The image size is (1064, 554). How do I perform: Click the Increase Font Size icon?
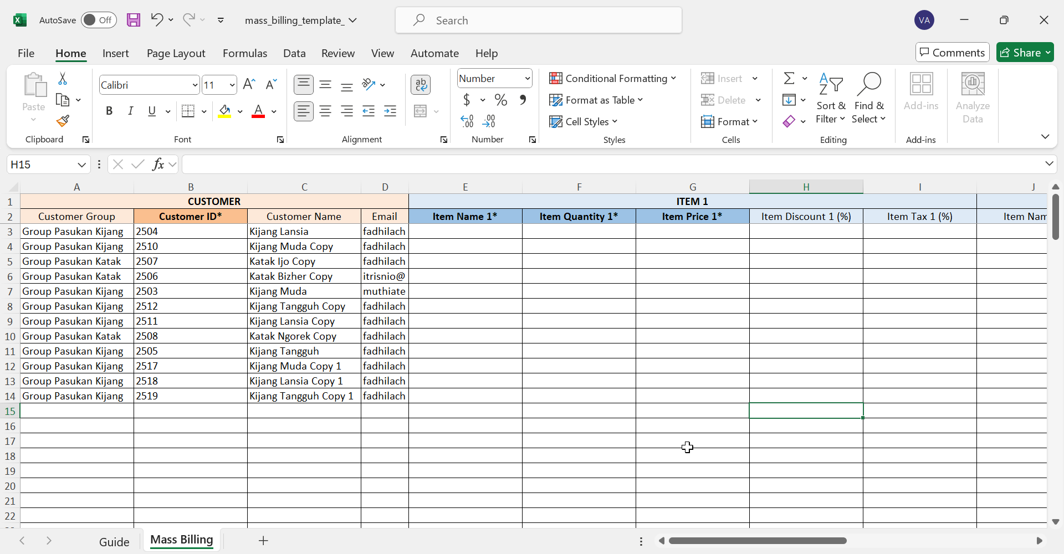(x=249, y=84)
